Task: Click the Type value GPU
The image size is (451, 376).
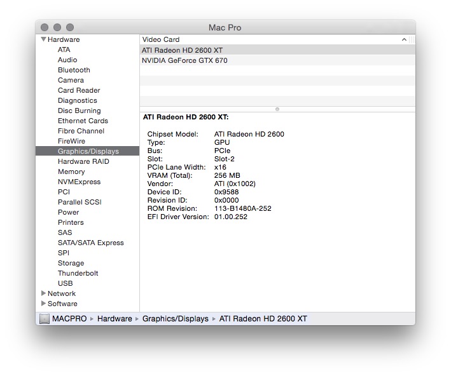Action: click(x=222, y=142)
